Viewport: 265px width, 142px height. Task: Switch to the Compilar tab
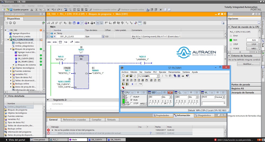(x=97, y=120)
